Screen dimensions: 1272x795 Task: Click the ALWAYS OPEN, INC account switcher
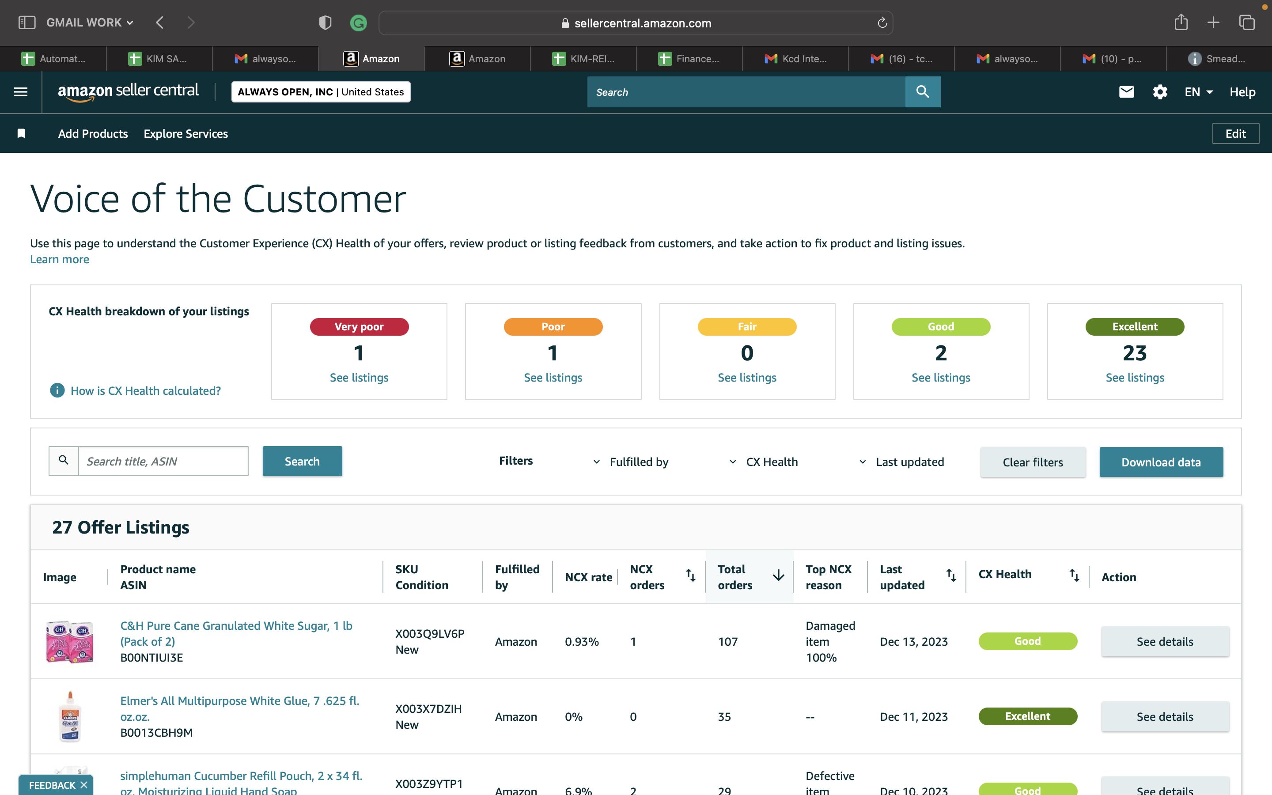[x=321, y=92]
